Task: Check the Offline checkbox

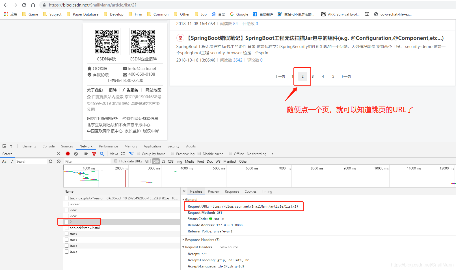Action: tap(231, 154)
